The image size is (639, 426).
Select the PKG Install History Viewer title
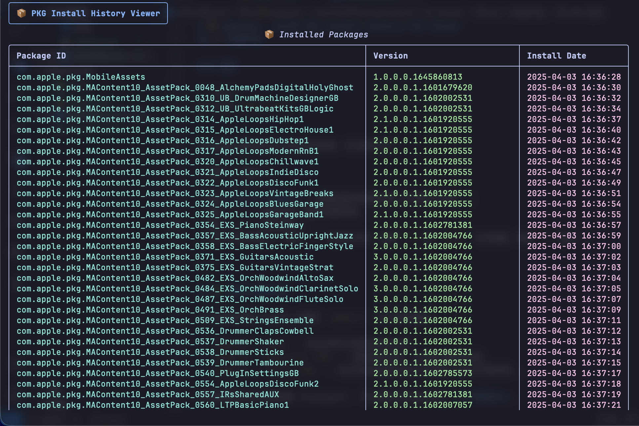pyautogui.click(x=95, y=13)
